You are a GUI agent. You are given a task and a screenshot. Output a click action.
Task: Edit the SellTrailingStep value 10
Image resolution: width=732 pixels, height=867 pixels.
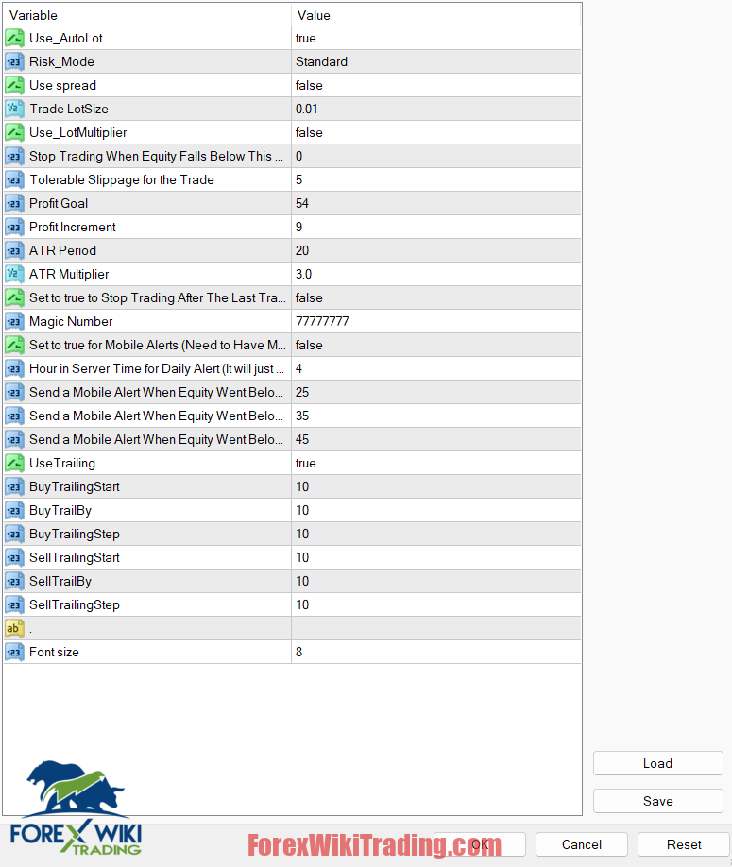pyautogui.click(x=436, y=604)
